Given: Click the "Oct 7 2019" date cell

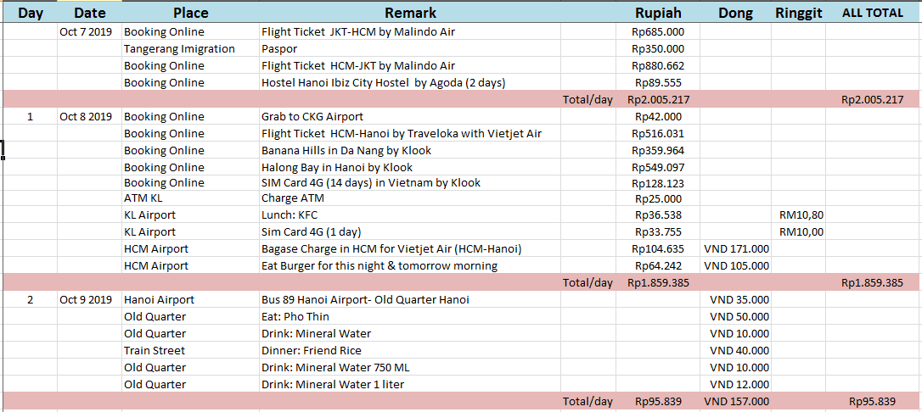Looking at the screenshot, I should tap(86, 32).
